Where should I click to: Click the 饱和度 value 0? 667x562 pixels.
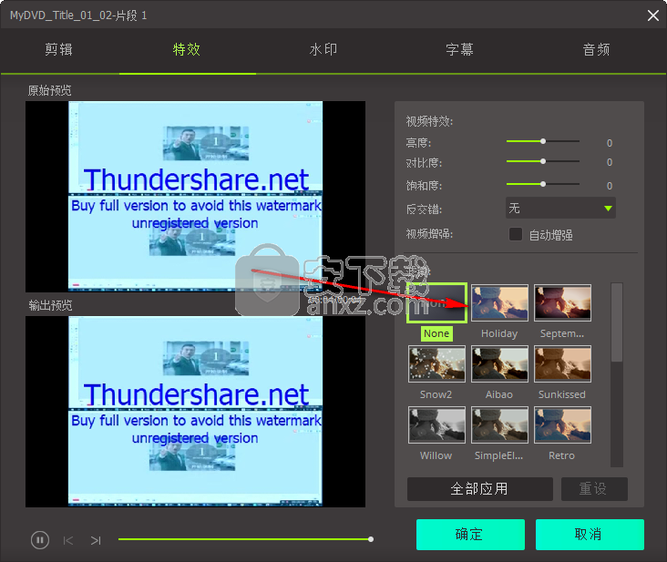[x=610, y=186]
